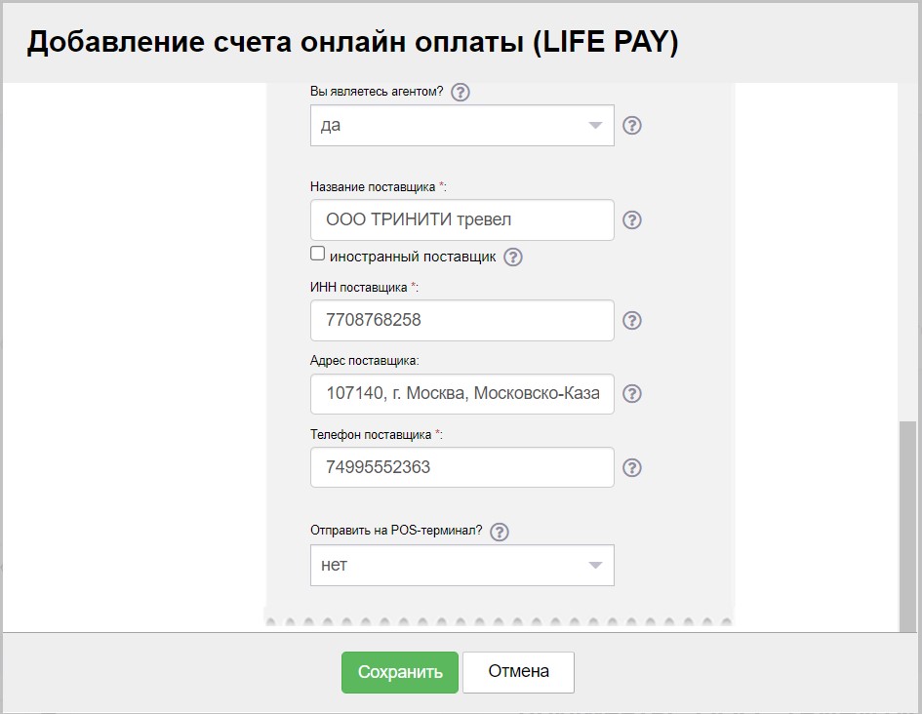Click help icon next to ИНН field
The width and height of the screenshot is (922, 714).
click(632, 320)
